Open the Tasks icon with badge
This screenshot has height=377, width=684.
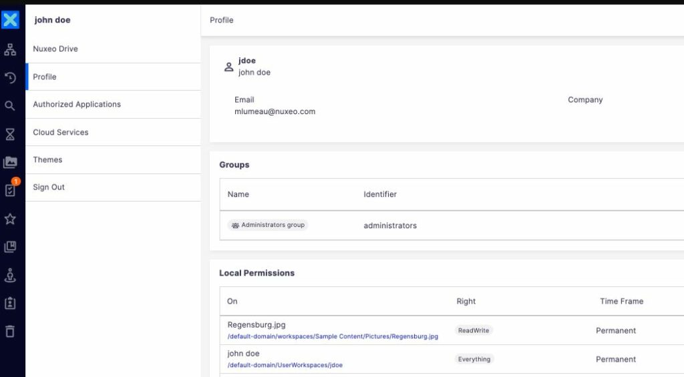[x=10, y=190]
